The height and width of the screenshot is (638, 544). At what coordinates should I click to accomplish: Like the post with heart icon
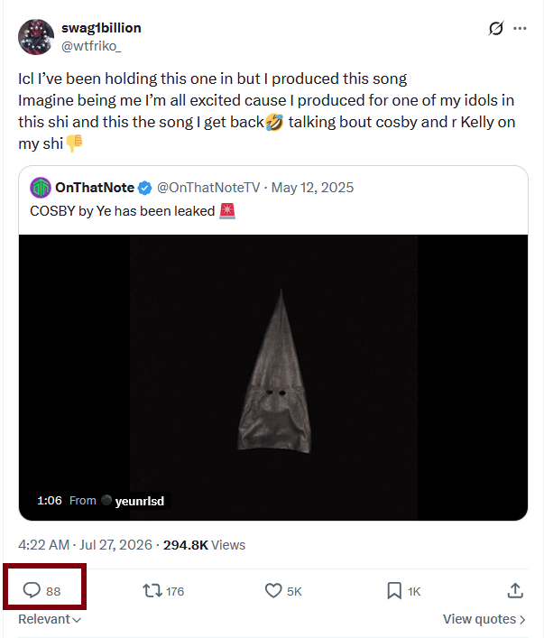pos(273,590)
